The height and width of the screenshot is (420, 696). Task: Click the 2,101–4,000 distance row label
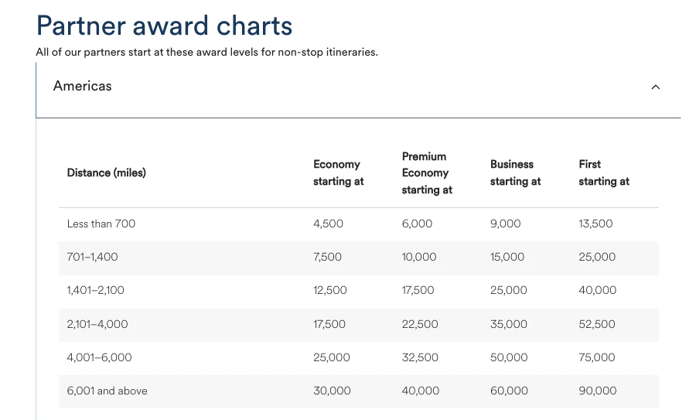point(97,324)
